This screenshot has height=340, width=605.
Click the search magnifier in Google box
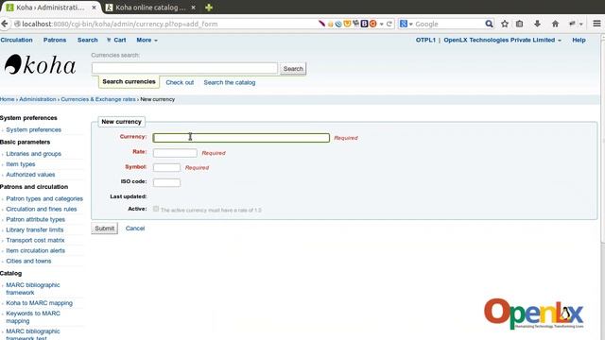click(489, 24)
